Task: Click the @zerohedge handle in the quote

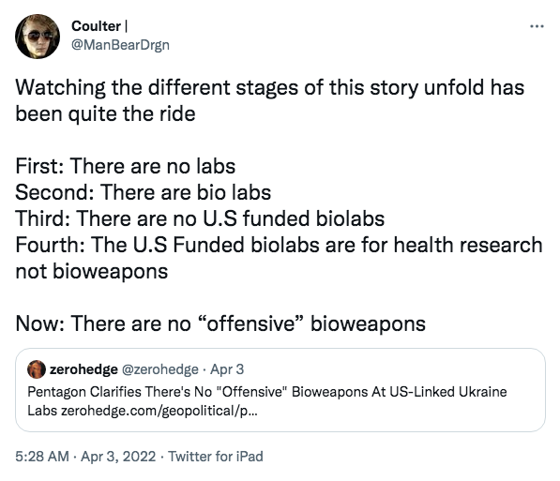Action: click(160, 369)
